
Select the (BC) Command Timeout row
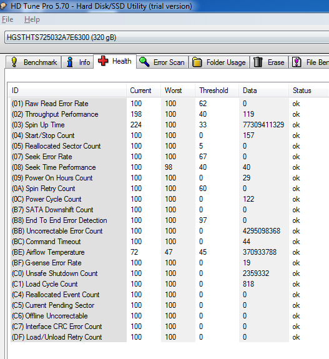[169, 242]
